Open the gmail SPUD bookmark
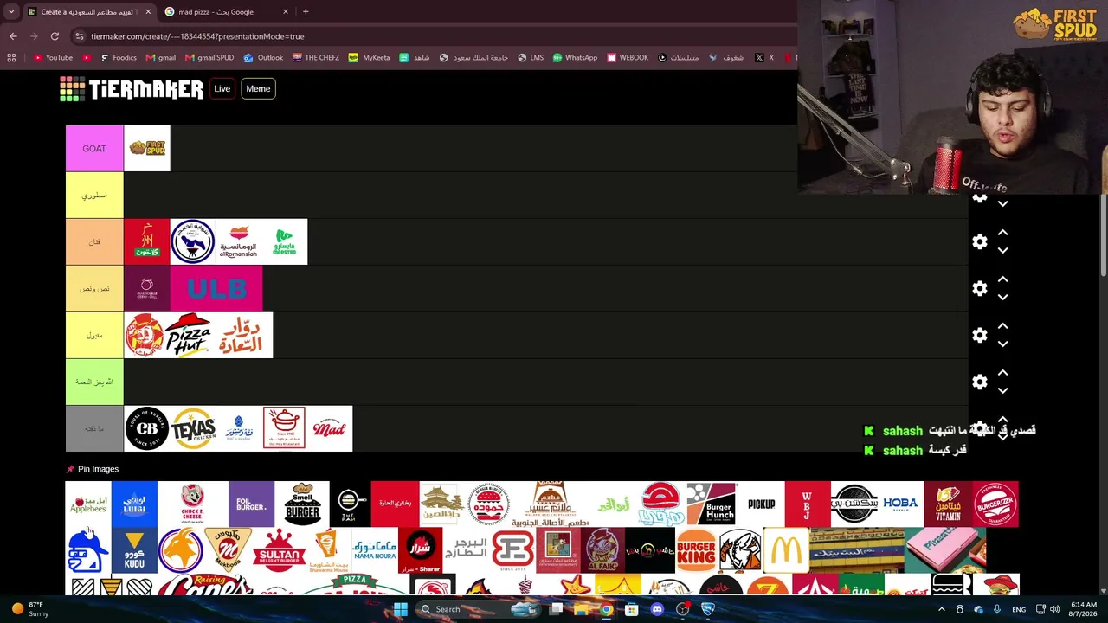 [209, 58]
